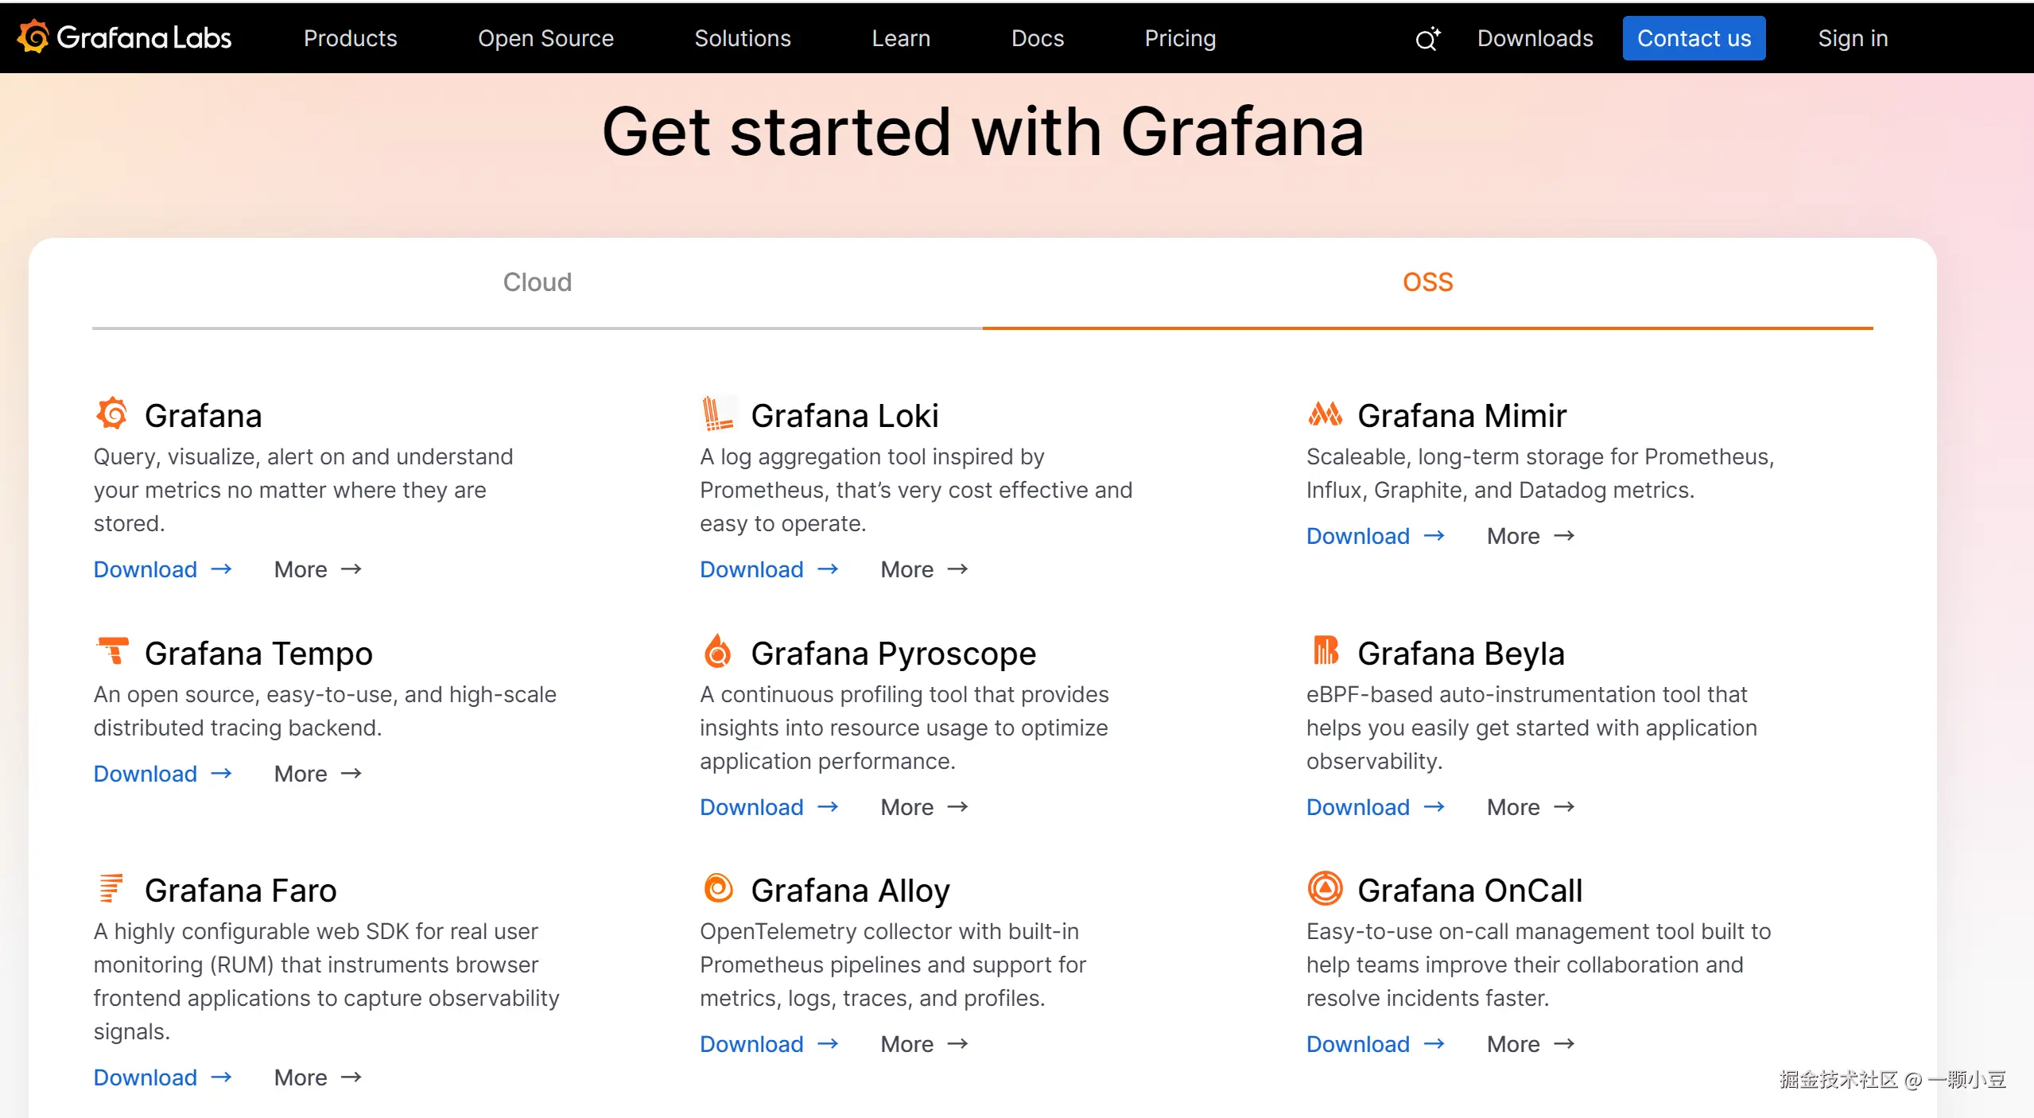Click the Grafana Alloy product icon

(x=718, y=888)
